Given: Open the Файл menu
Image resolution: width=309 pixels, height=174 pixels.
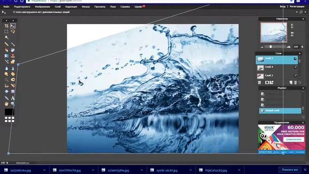Looking at the screenshot, I should pyautogui.click(x=6, y=7).
